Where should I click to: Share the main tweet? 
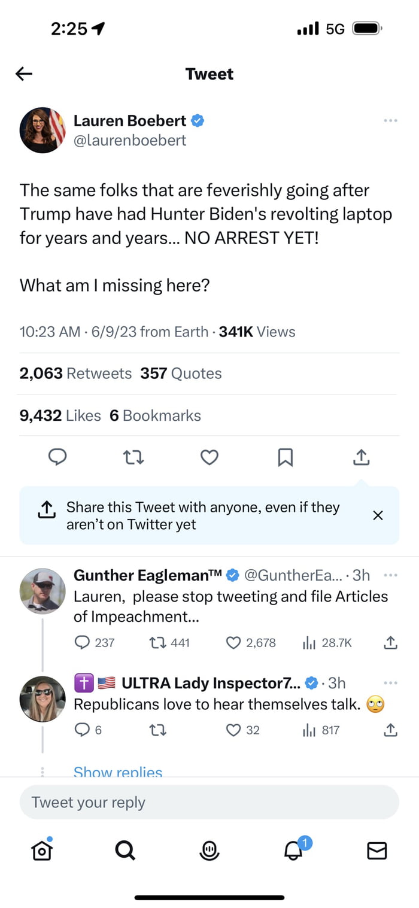(362, 458)
